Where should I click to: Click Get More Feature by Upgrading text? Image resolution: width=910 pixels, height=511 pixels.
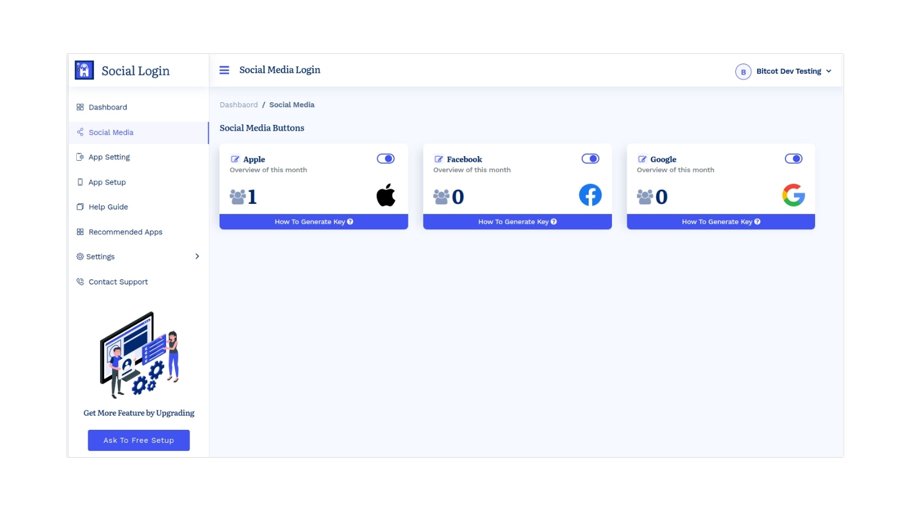click(139, 413)
